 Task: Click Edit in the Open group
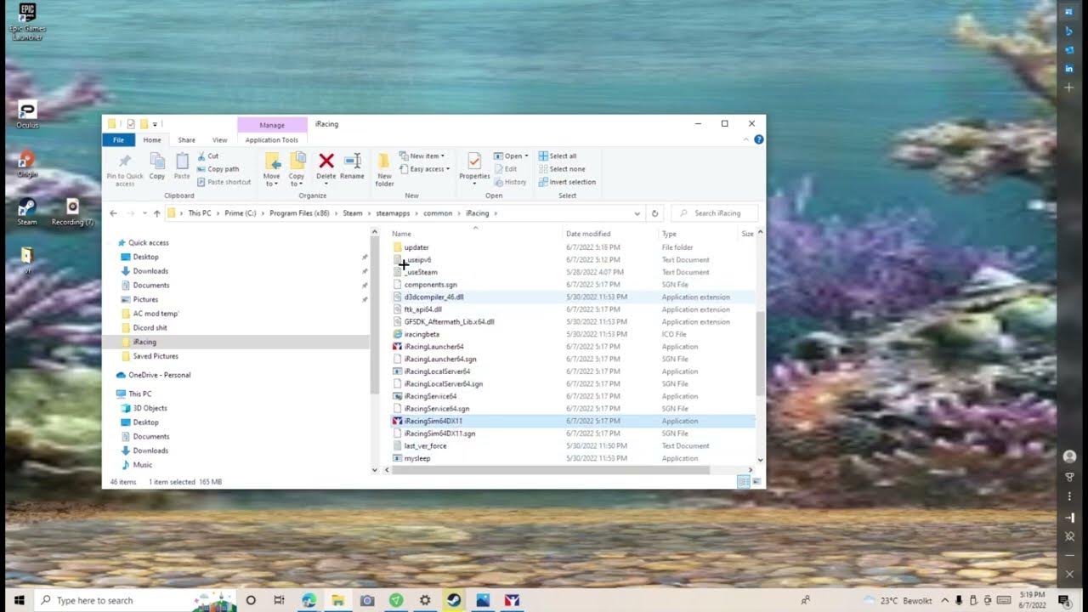point(506,169)
